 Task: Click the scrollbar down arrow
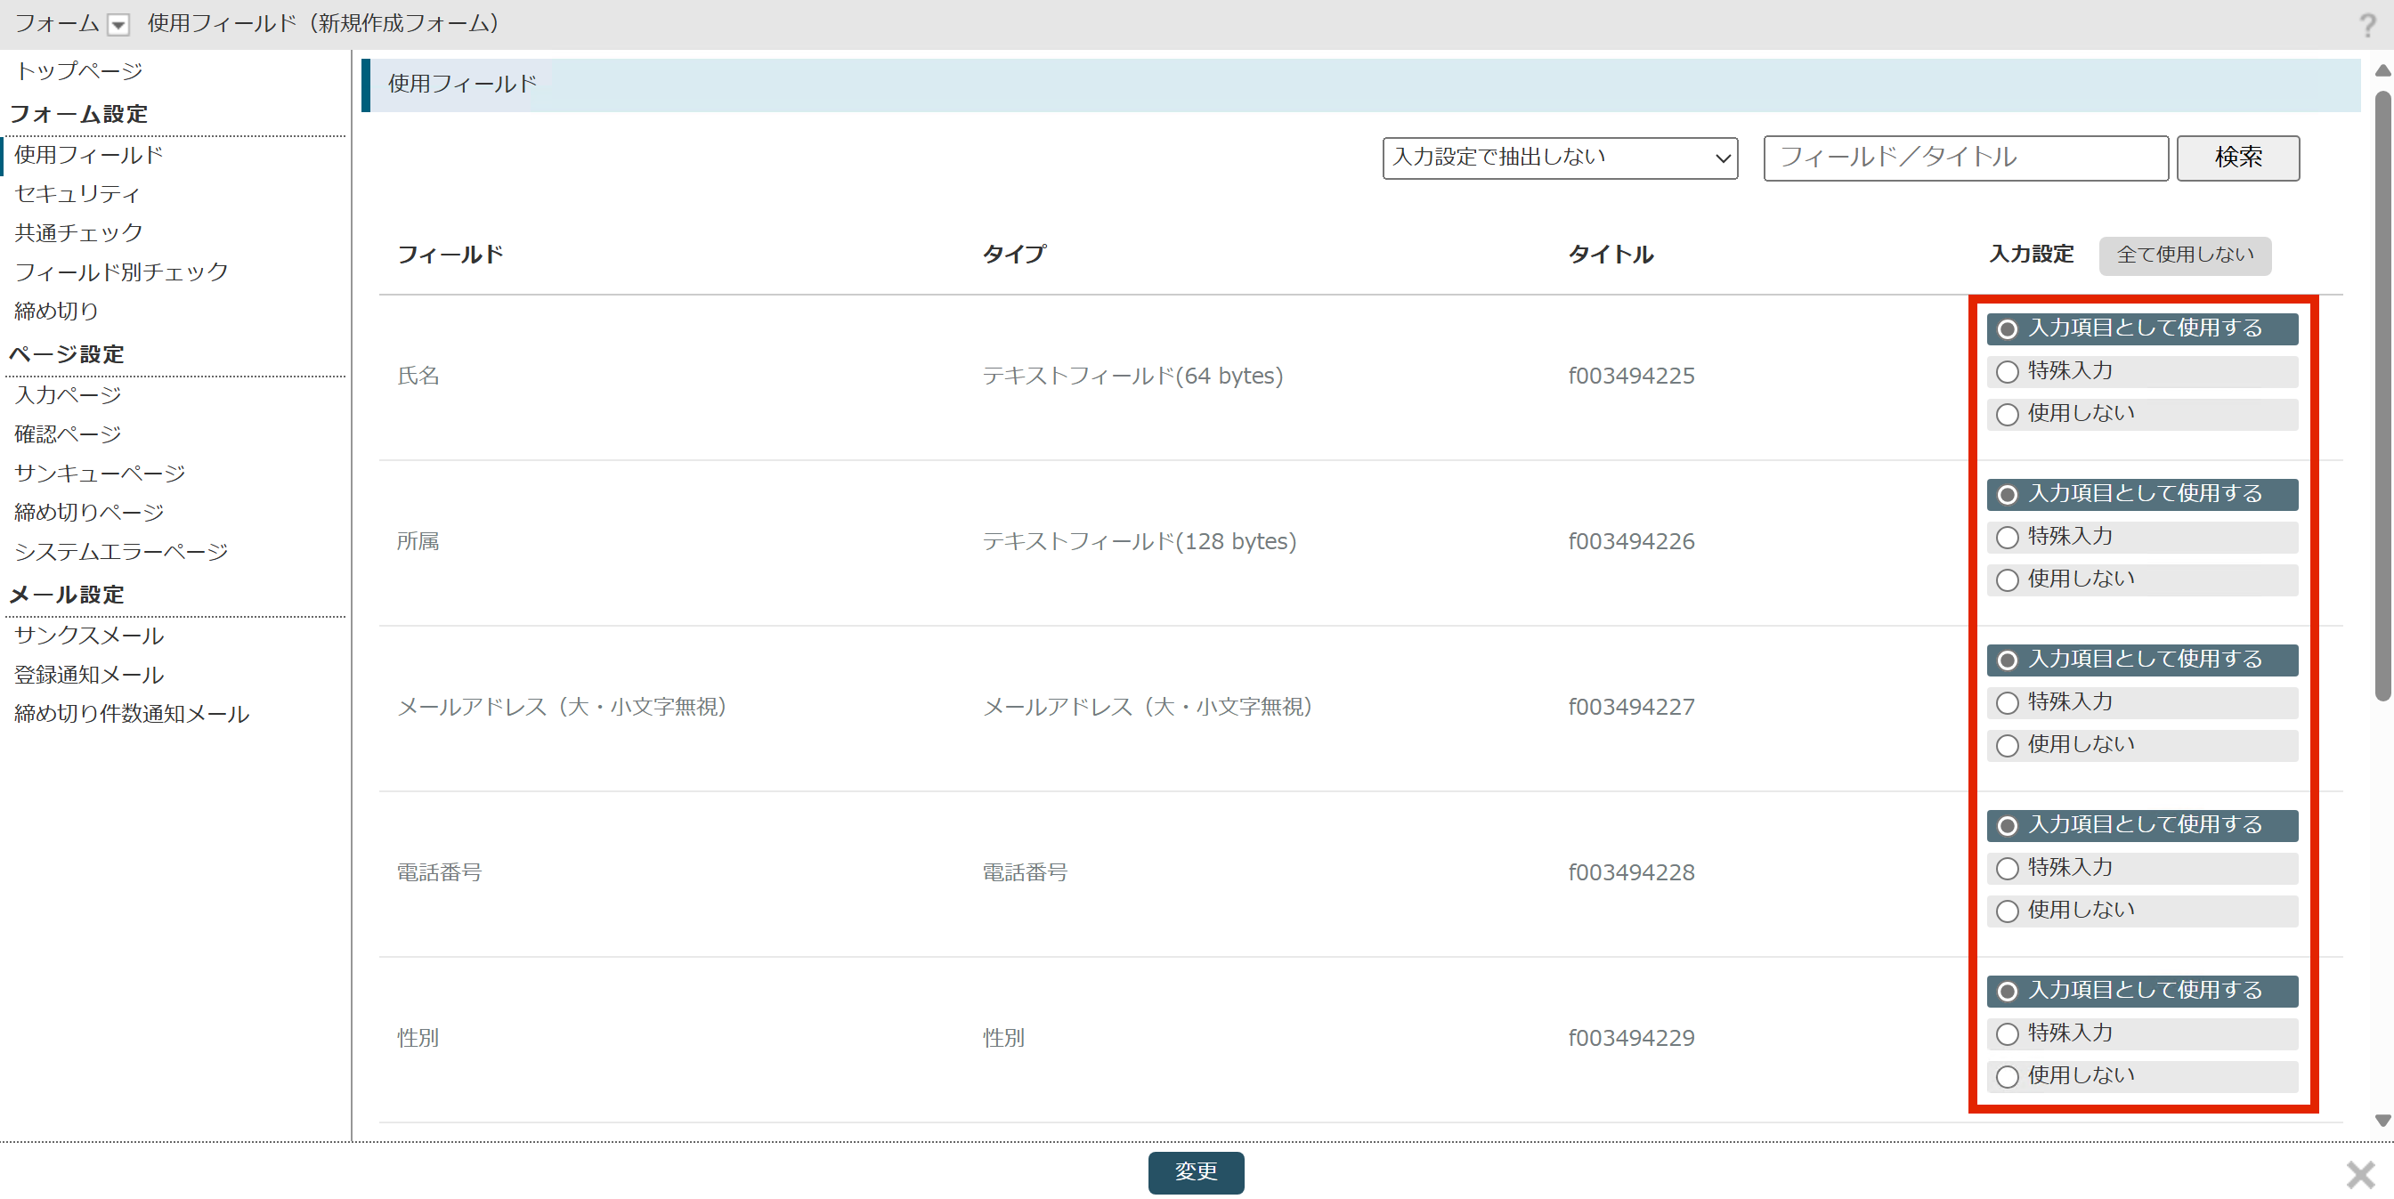pos(2382,1121)
